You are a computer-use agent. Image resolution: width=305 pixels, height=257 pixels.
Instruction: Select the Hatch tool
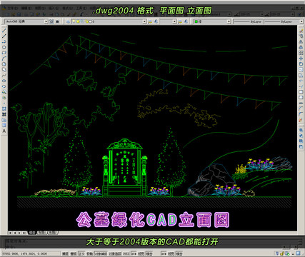(x=4, y=109)
